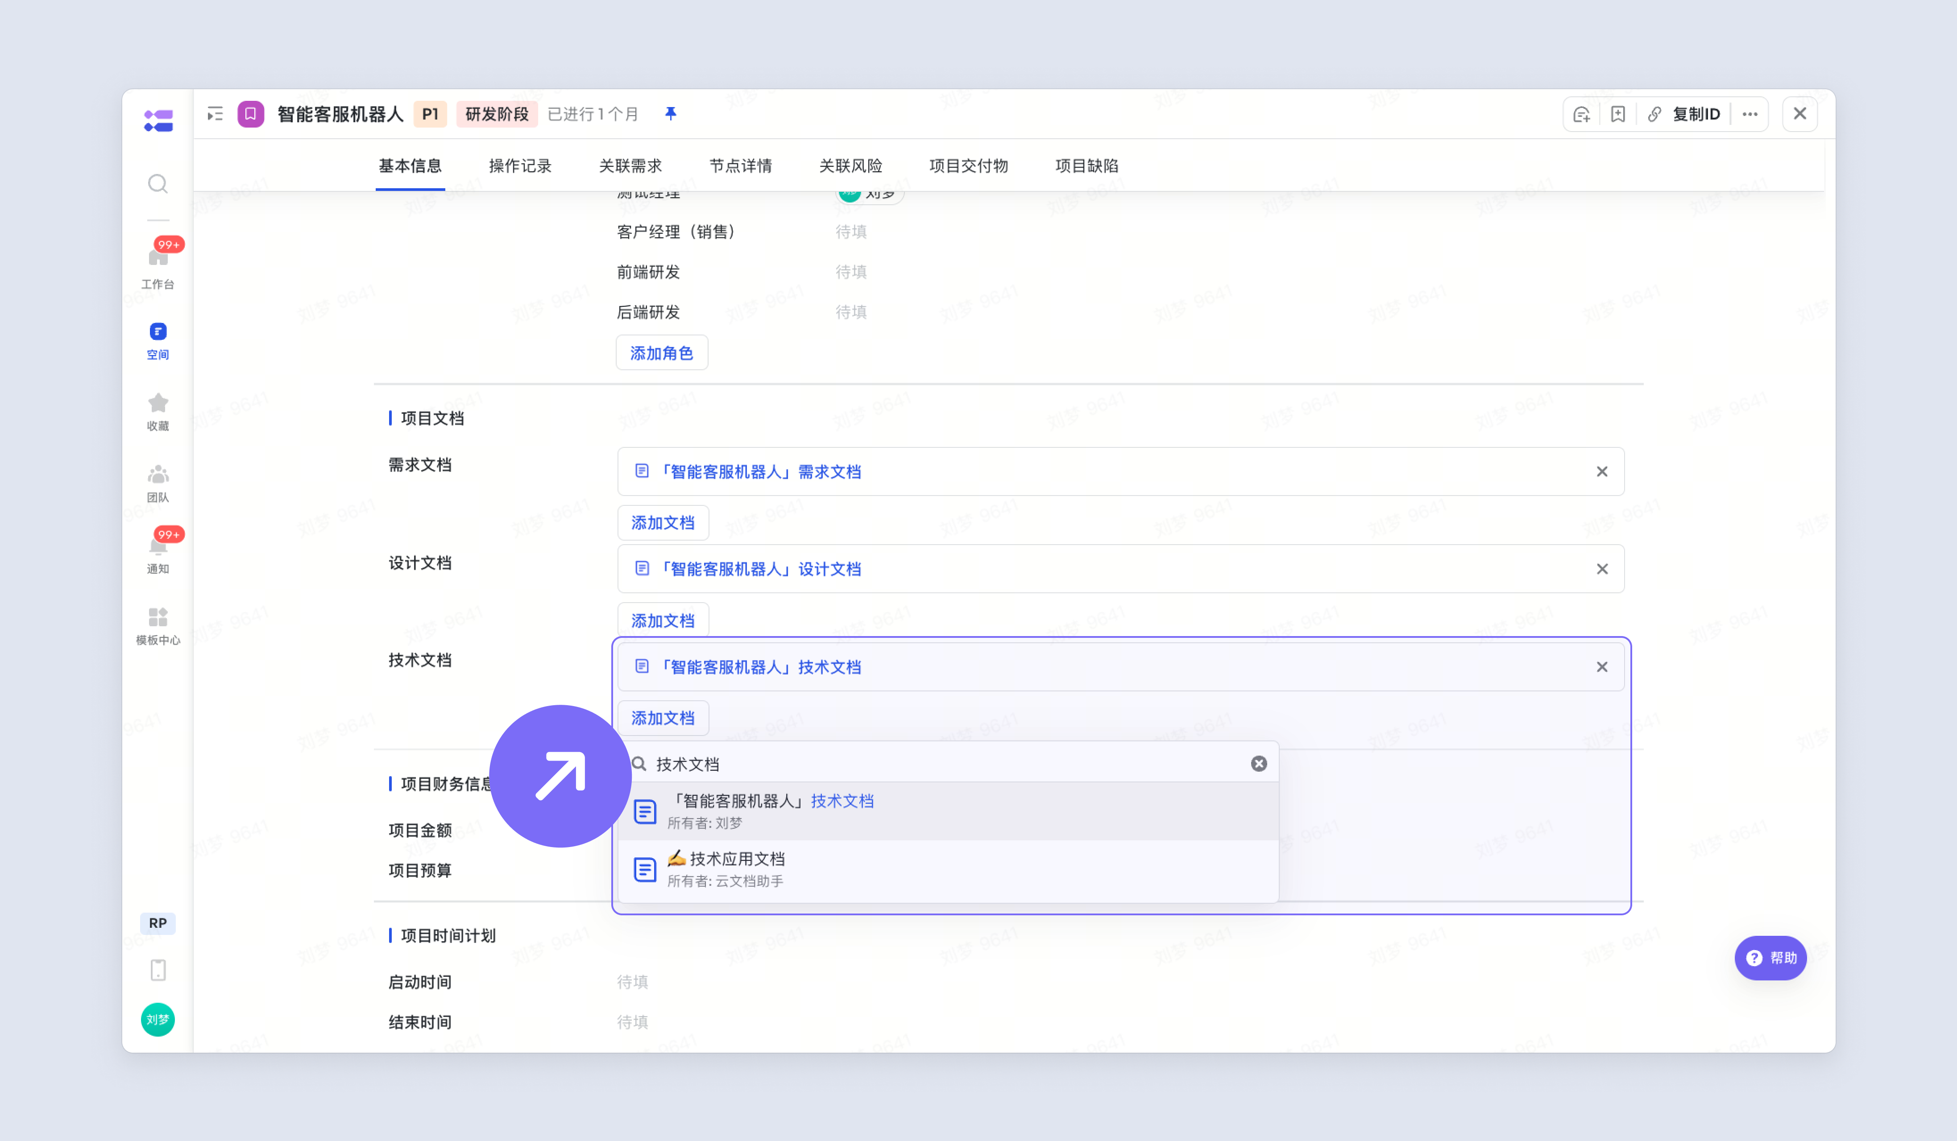Unpin the project using the pin icon

(671, 114)
